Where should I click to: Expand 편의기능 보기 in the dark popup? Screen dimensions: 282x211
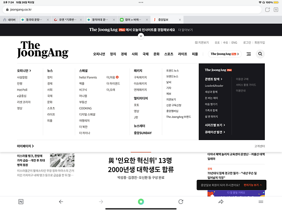click(253, 185)
